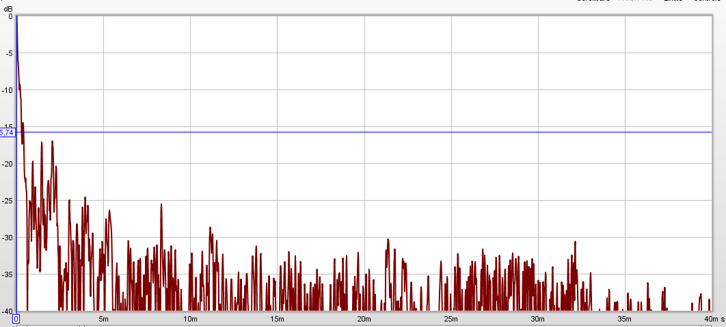Screen dimensions: 726x327
Task: Click the 25m label on the time axis
Action: click(x=451, y=319)
